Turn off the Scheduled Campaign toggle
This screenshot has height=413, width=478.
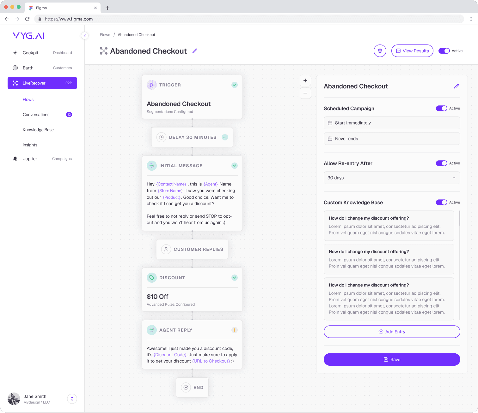441,108
